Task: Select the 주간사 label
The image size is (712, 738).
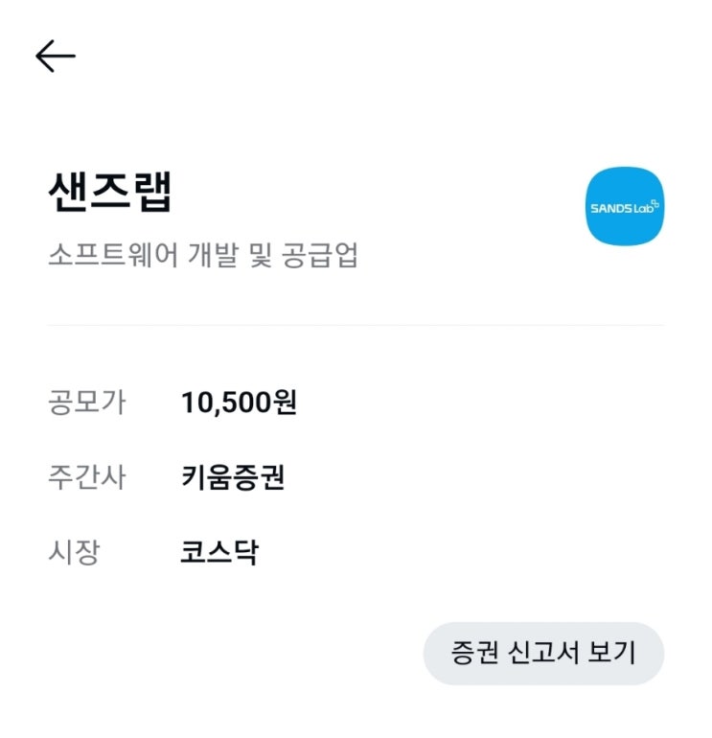Action: pyautogui.click(x=87, y=476)
